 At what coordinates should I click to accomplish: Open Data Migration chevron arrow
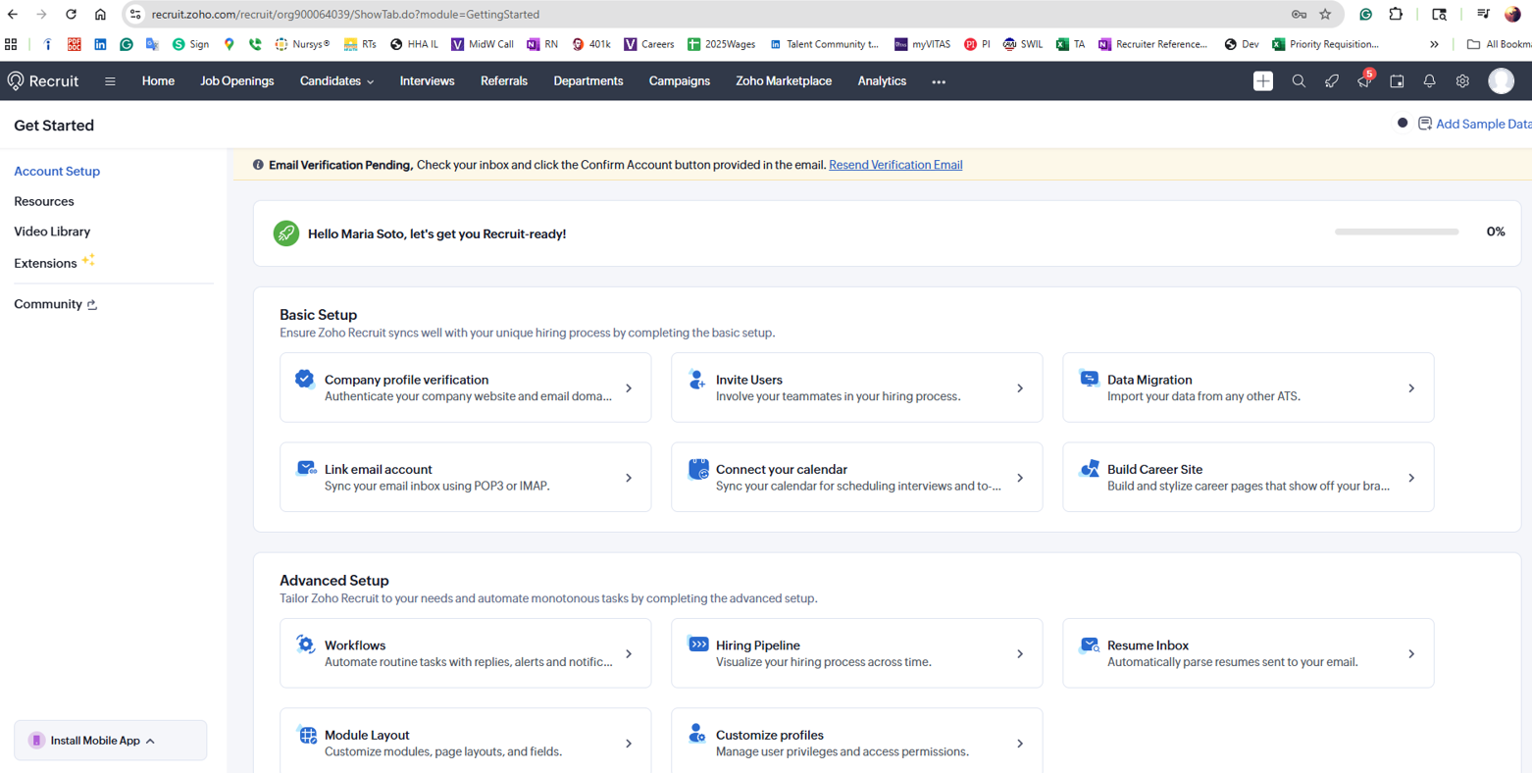(x=1411, y=388)
